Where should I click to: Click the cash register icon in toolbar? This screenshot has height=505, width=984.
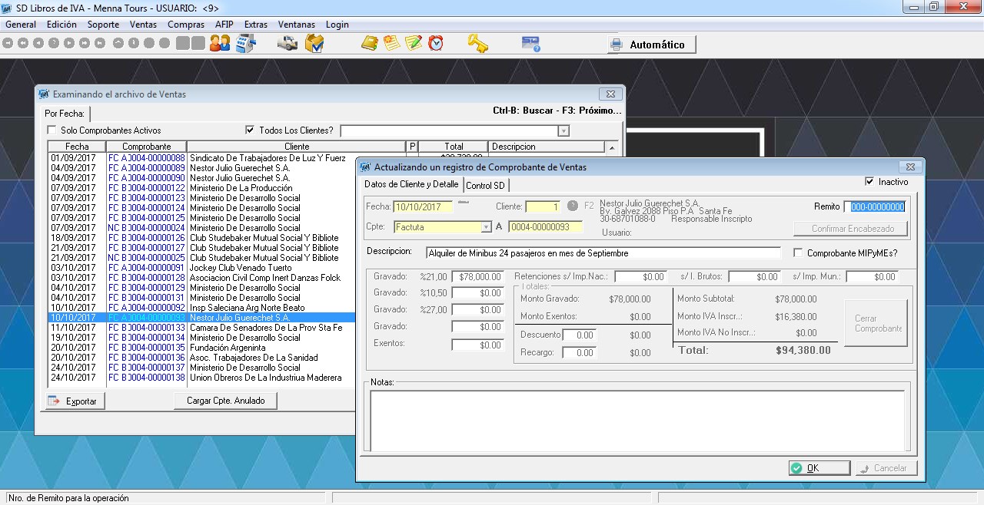point(245,44)
